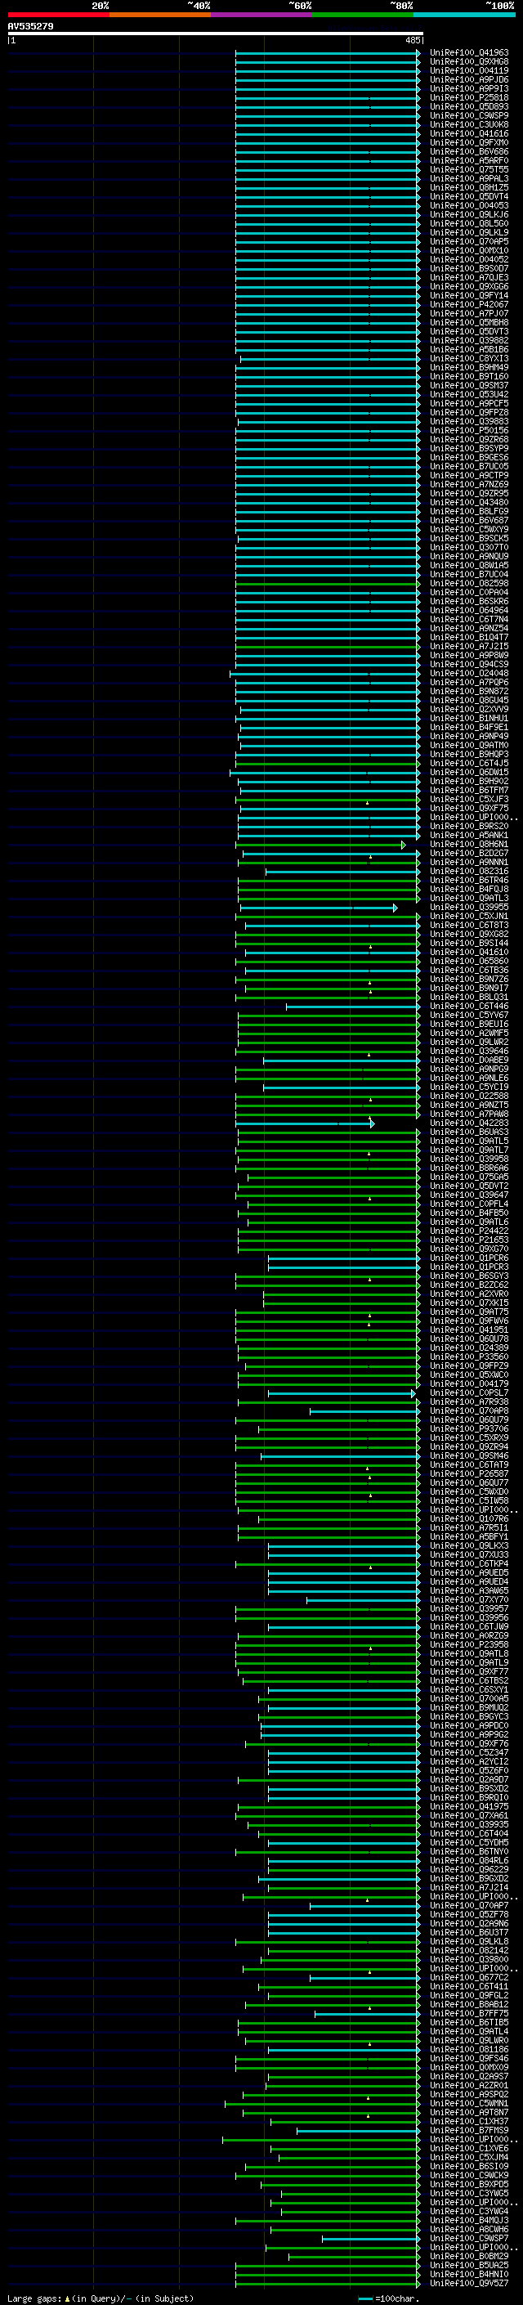Select the UniRef100_B8LQ31 label

(468, 998)
